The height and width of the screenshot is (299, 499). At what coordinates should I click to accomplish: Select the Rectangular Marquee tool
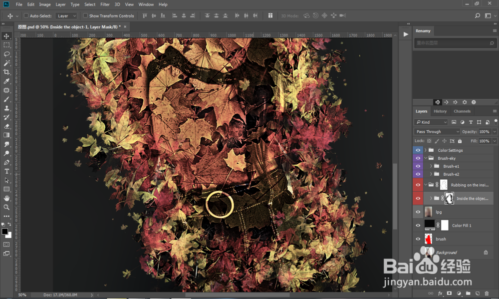[6, 45]
